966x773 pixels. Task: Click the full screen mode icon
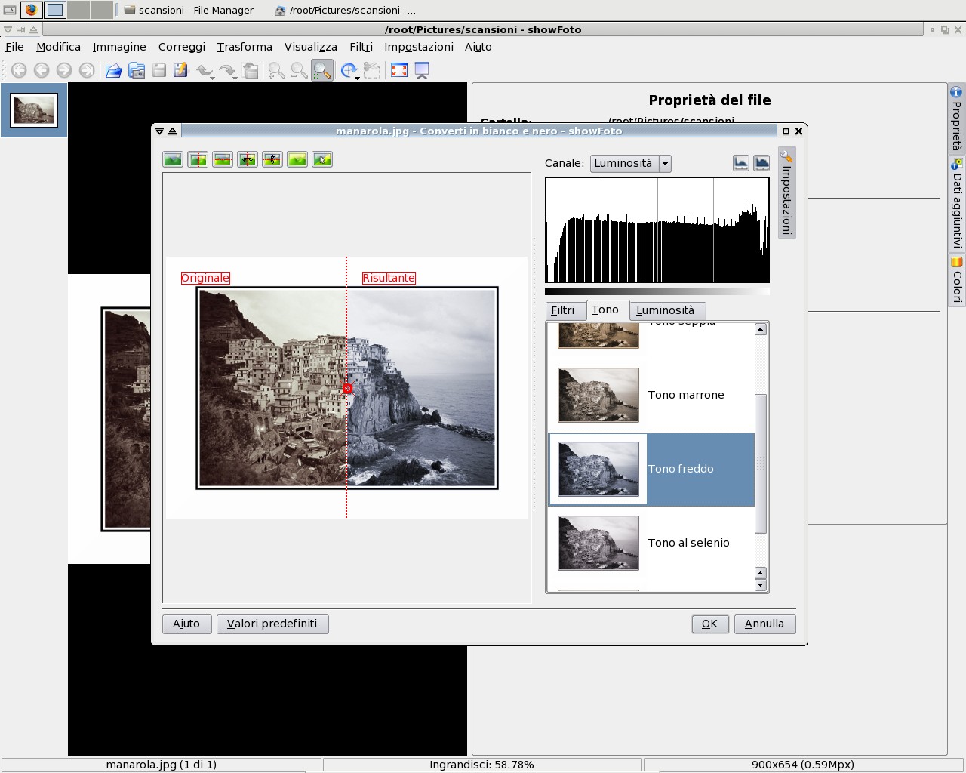point(399,70)
